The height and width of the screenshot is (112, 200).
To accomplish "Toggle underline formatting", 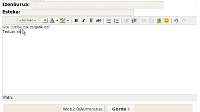I will pyautogui.click(x=91, y=21).
